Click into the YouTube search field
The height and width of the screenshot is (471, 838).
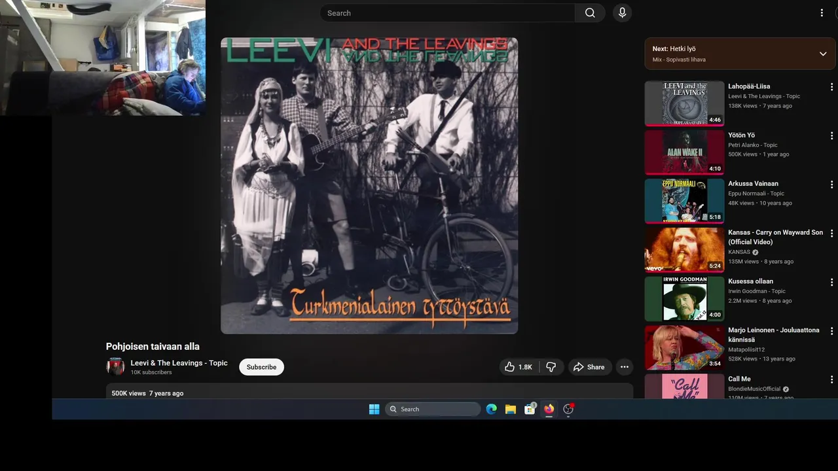click(447, 13)
